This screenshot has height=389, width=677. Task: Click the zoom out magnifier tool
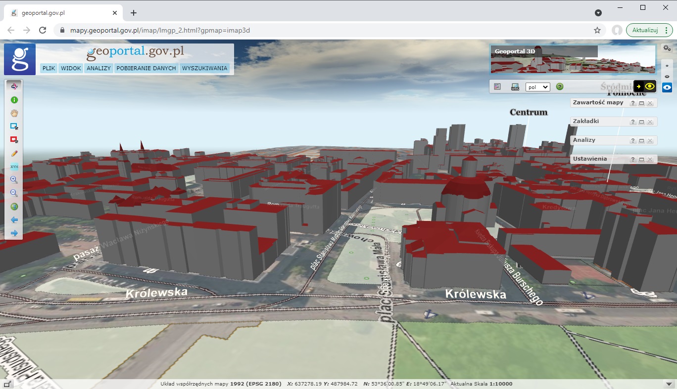(14, 193)
